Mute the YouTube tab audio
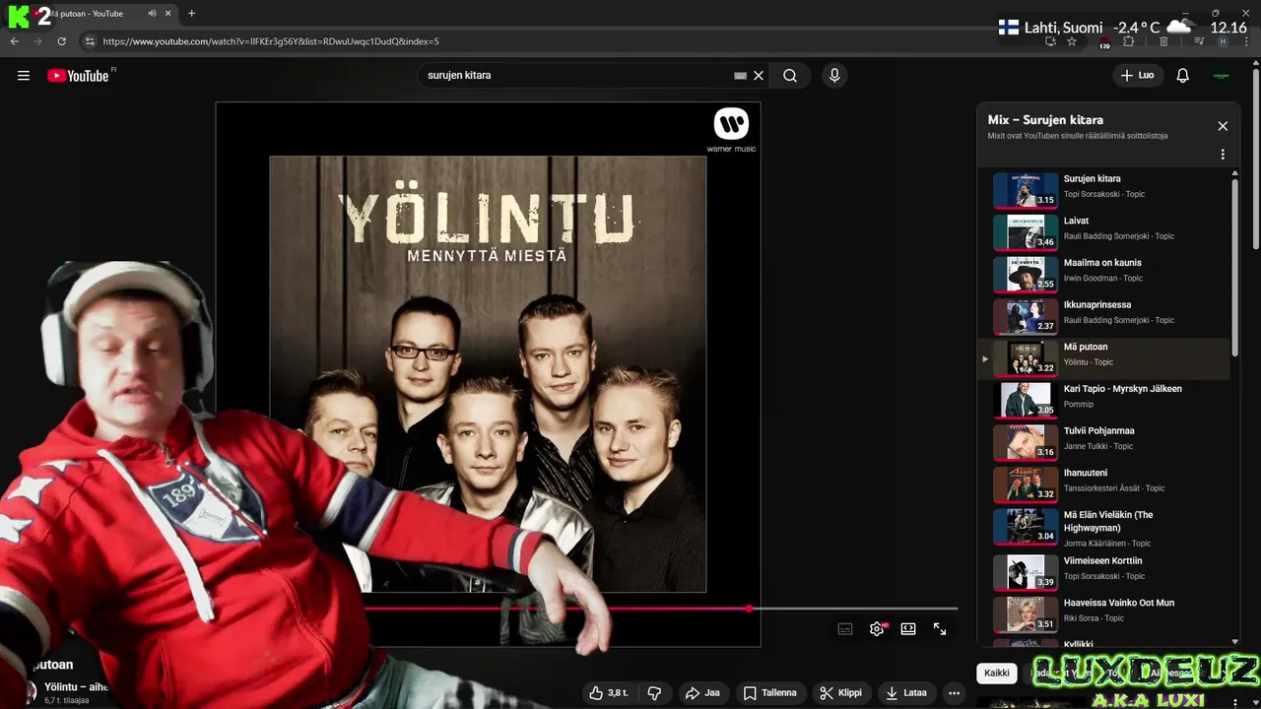Image resolution: width=1261 pixels, height=709 pixels. [x=152, y=14]
